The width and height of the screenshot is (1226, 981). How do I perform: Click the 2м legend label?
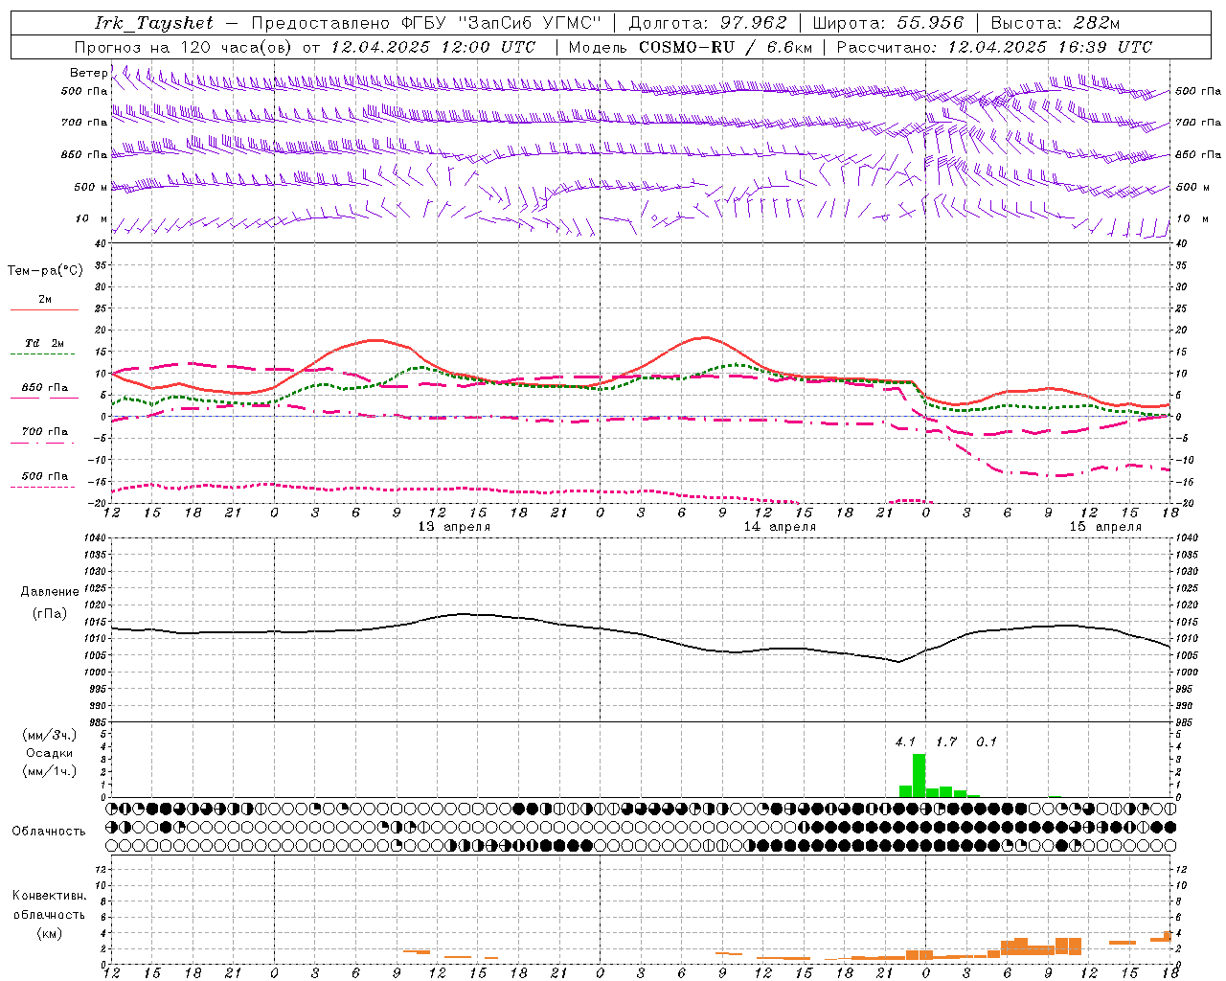(45, 300)
